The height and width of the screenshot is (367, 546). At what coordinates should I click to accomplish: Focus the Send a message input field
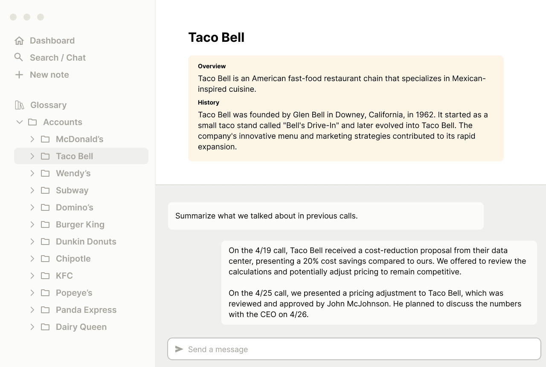coord(358,349)
